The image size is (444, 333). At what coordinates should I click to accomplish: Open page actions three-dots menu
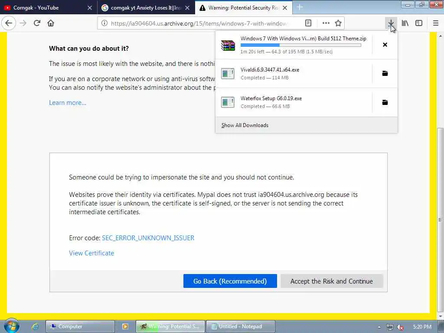pos(326,23)
